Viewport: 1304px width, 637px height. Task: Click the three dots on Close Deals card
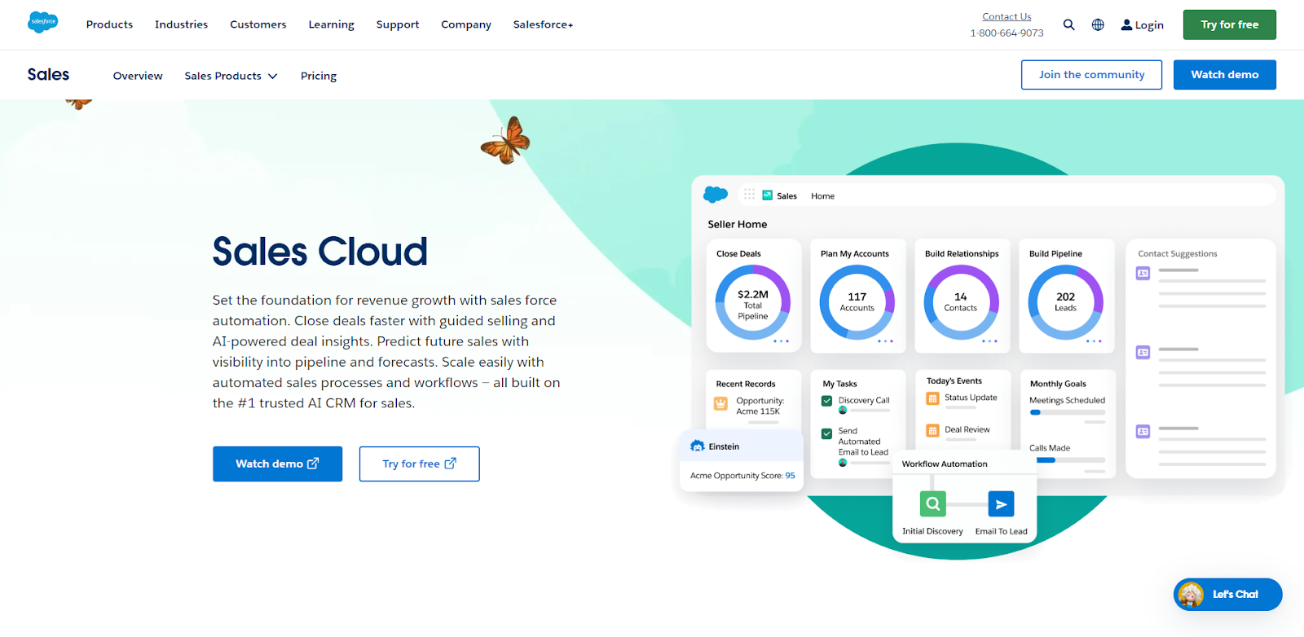781,341
